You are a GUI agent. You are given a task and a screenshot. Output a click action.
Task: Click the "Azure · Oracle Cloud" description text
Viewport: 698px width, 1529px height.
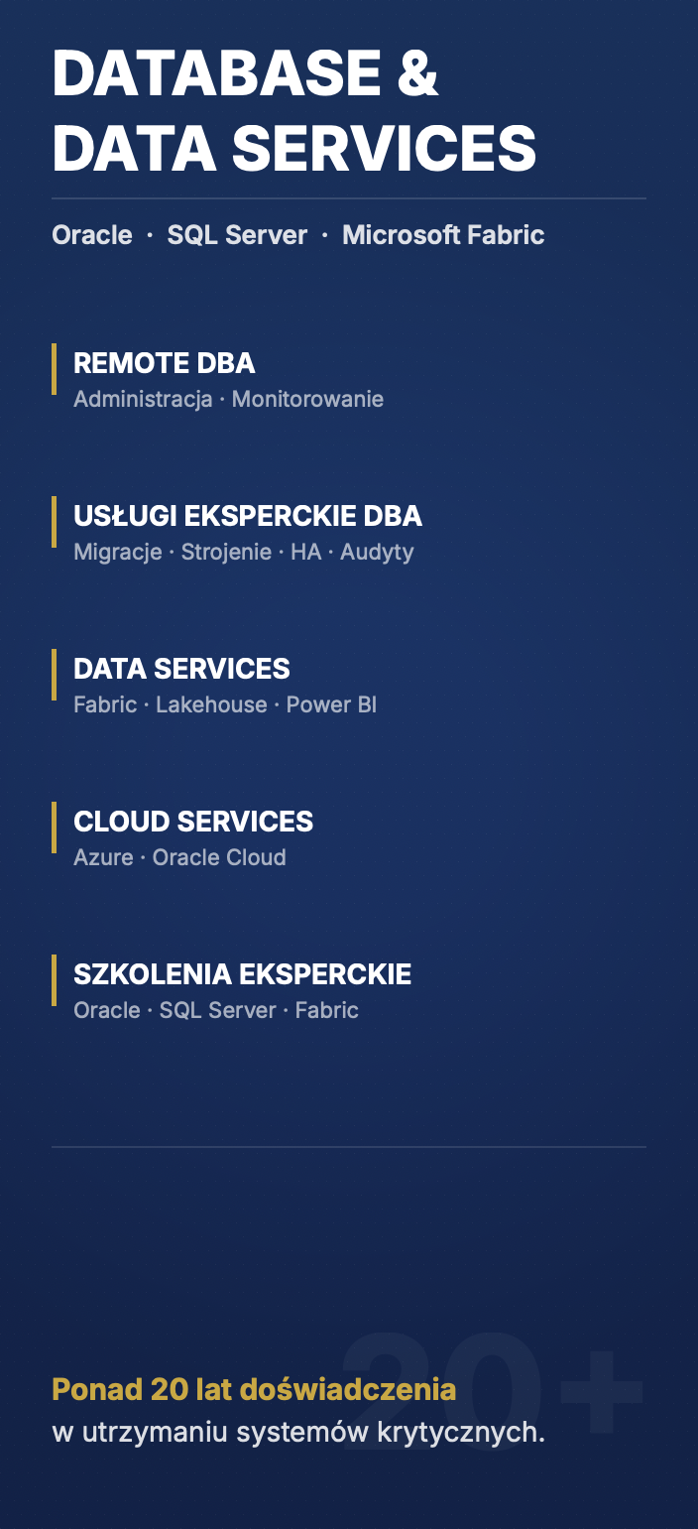[x=179, y=857]
